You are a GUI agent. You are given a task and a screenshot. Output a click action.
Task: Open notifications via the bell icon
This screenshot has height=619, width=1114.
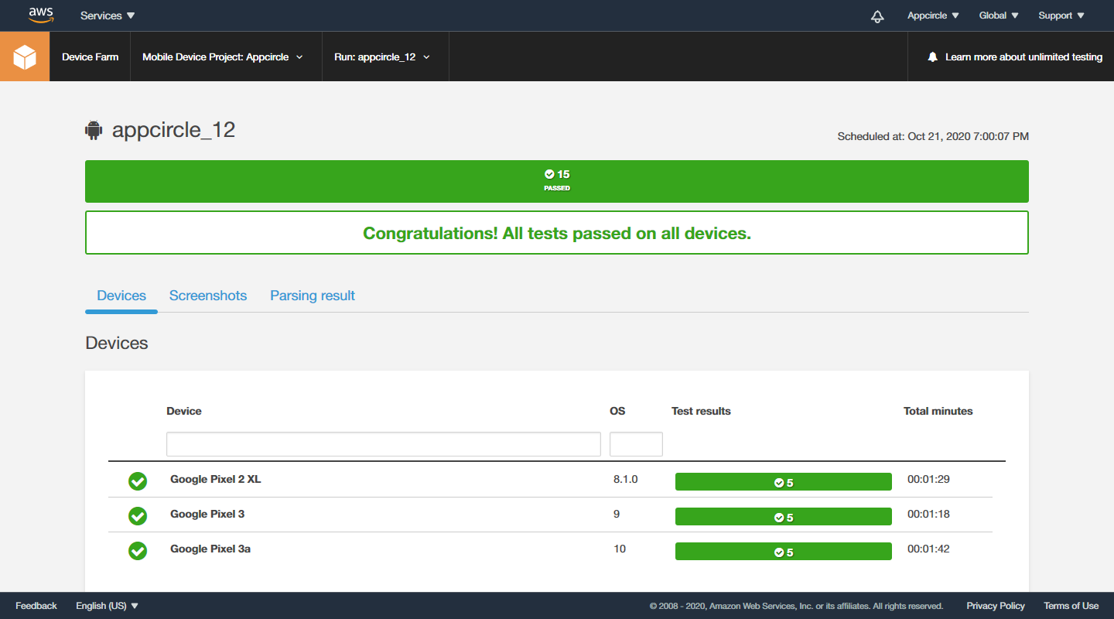point(877,15)
